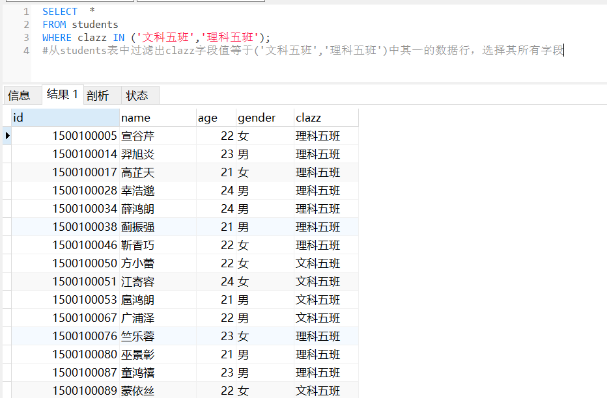Click the '文科五班' string in the query

(x=165, y=38)
